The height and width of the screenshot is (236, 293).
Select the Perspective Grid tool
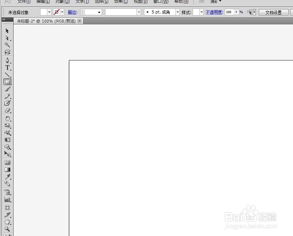click(x=7, y=154)
